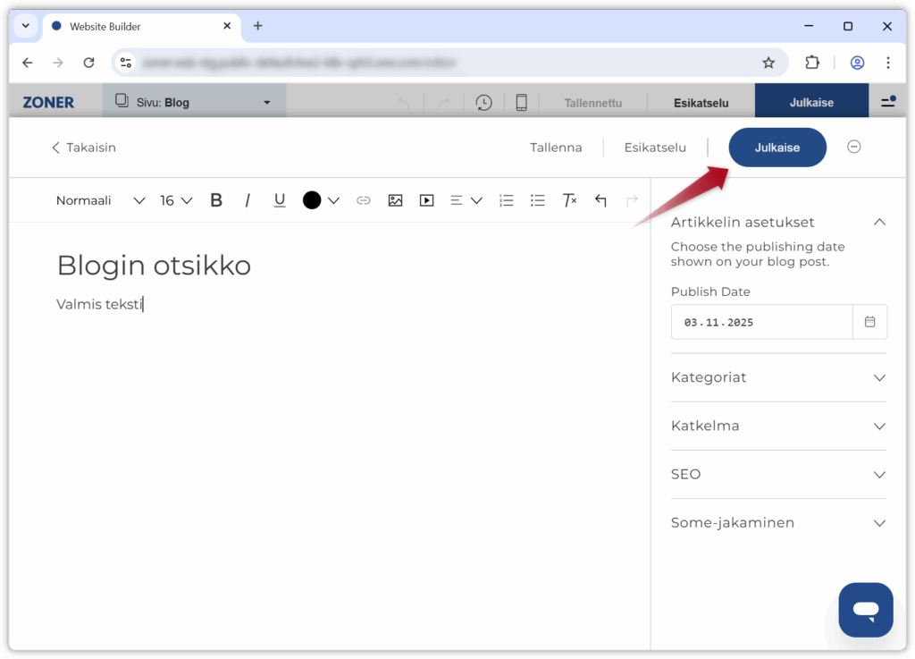Toggle underline text formatting
The image size is (915, 659).
pyautogui.click(x=280, y=200)
